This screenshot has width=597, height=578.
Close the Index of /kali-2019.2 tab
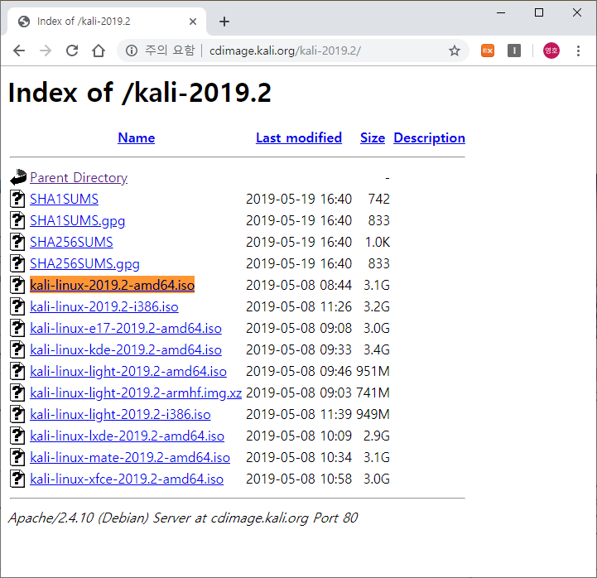[x=193, y=22]
